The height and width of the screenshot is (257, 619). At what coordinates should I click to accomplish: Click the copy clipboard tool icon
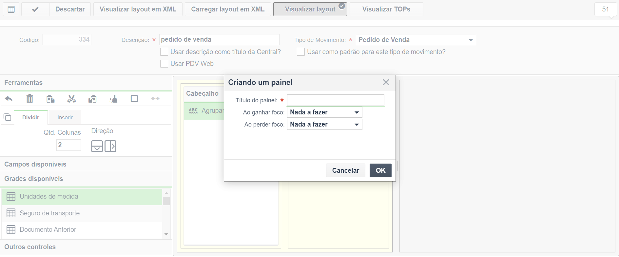(50, 99)
